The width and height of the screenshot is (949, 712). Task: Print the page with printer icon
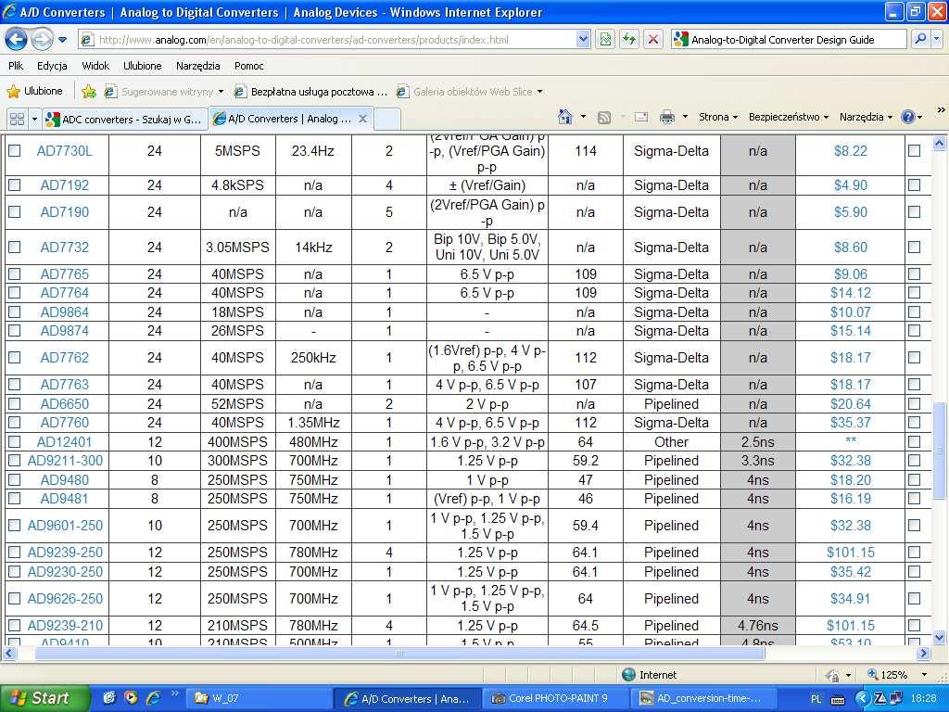point(667,117)
